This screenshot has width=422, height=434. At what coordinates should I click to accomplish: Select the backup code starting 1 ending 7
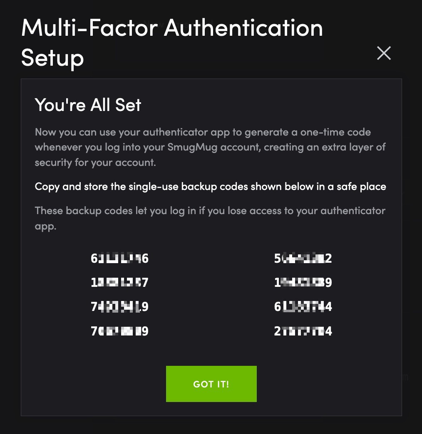(x=119, y=283)
